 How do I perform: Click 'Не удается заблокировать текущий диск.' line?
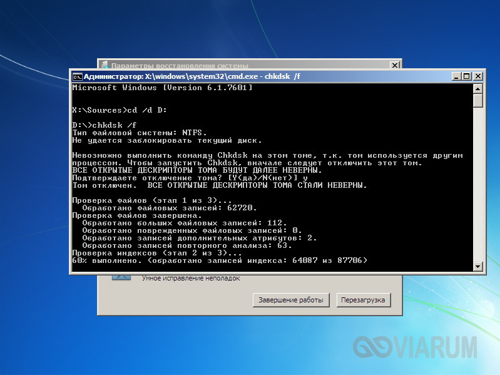(167, 140)
